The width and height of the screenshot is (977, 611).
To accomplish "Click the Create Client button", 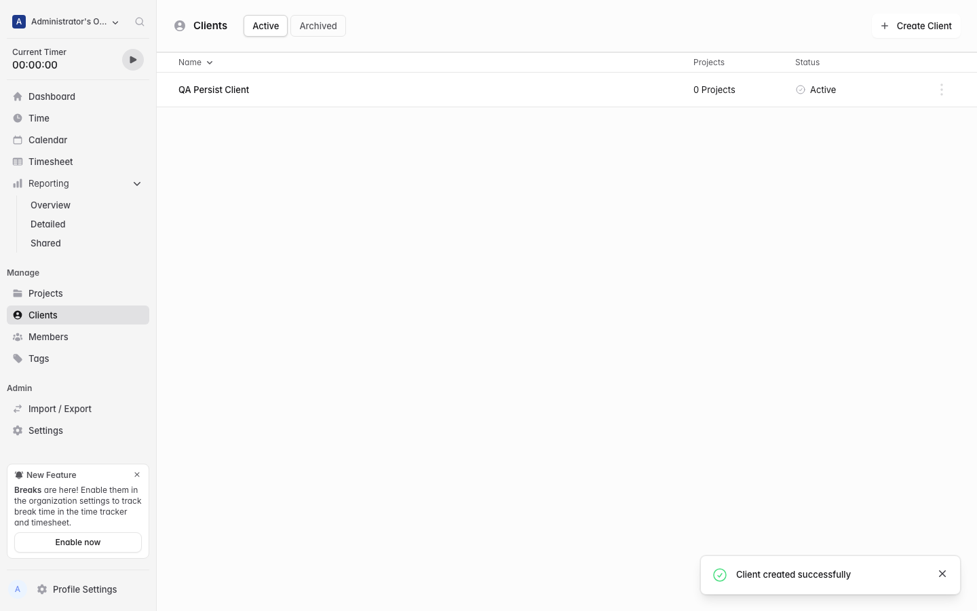I will point(916,26).
